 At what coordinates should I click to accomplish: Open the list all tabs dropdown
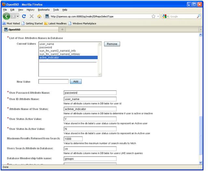click(201, 30)
